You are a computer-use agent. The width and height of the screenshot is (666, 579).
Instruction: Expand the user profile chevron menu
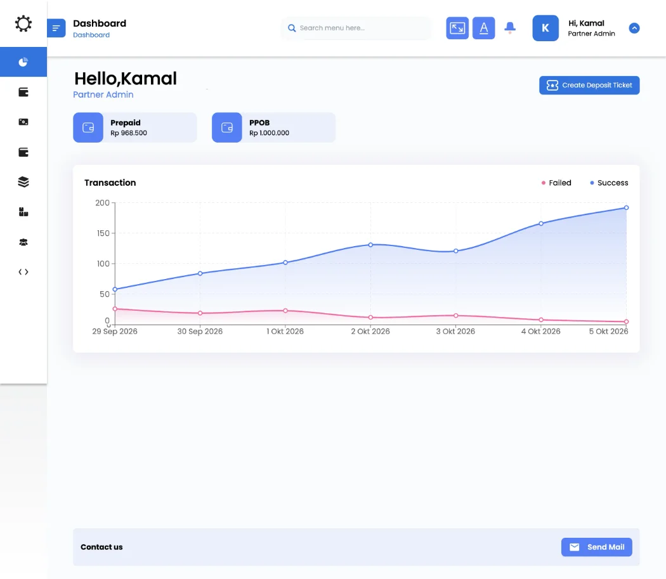point(634,28)
